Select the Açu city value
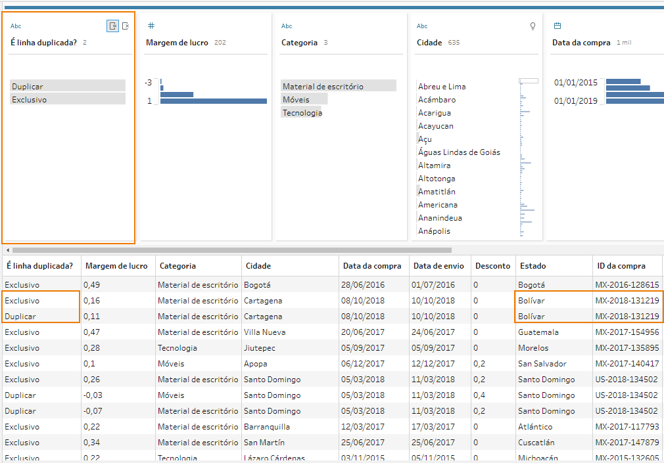Image resolution: width=664 pixels, height=463 pixels. [x=425, y=139]
